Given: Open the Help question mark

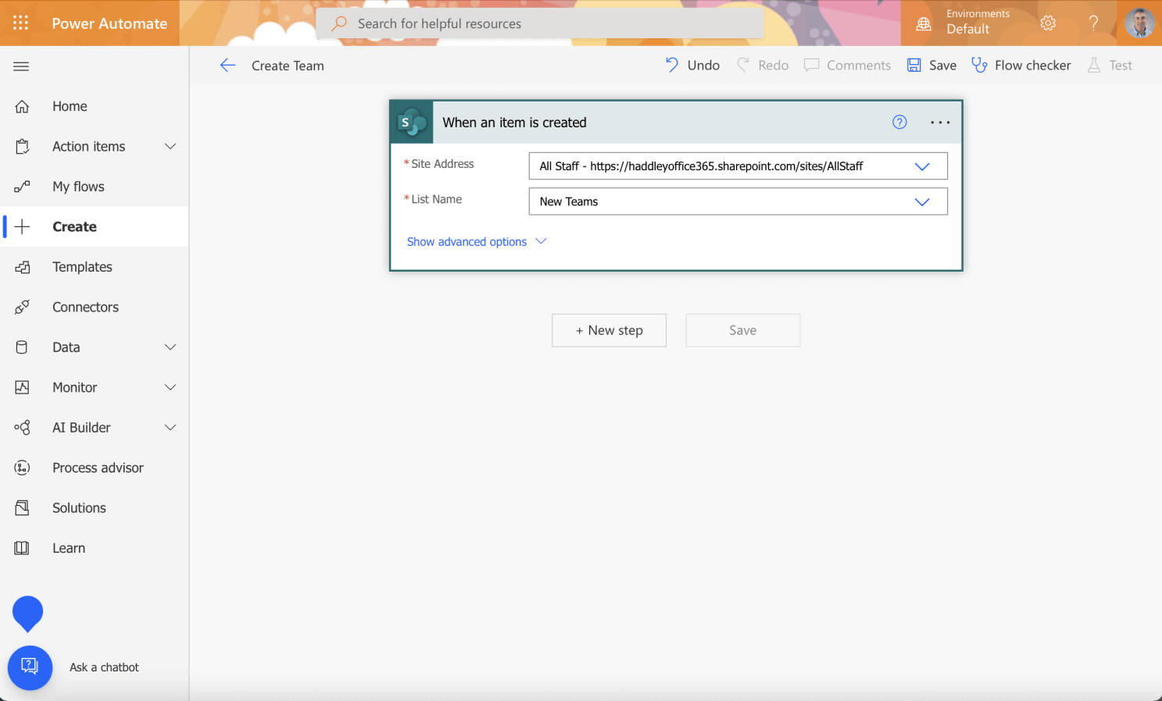Looking at the screenshot, I should (1093, 23).
